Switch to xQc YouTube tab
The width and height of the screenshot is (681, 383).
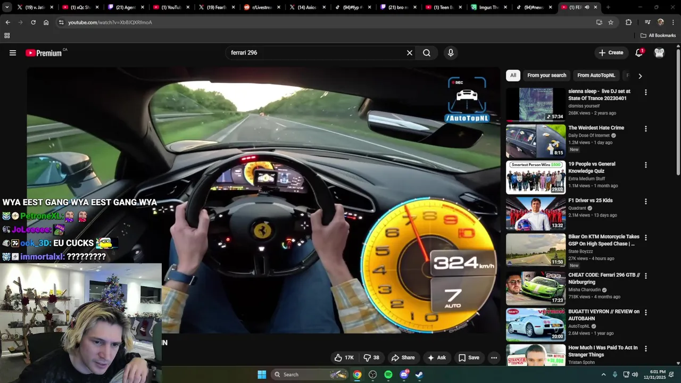80,7
